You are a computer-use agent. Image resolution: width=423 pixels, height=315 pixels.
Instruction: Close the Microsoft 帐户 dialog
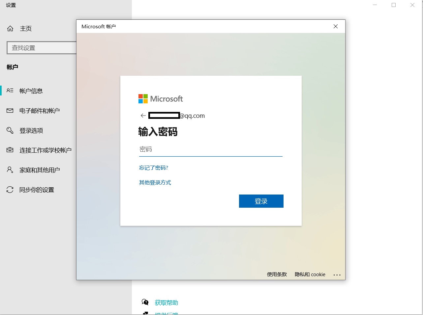coord(336,26)
